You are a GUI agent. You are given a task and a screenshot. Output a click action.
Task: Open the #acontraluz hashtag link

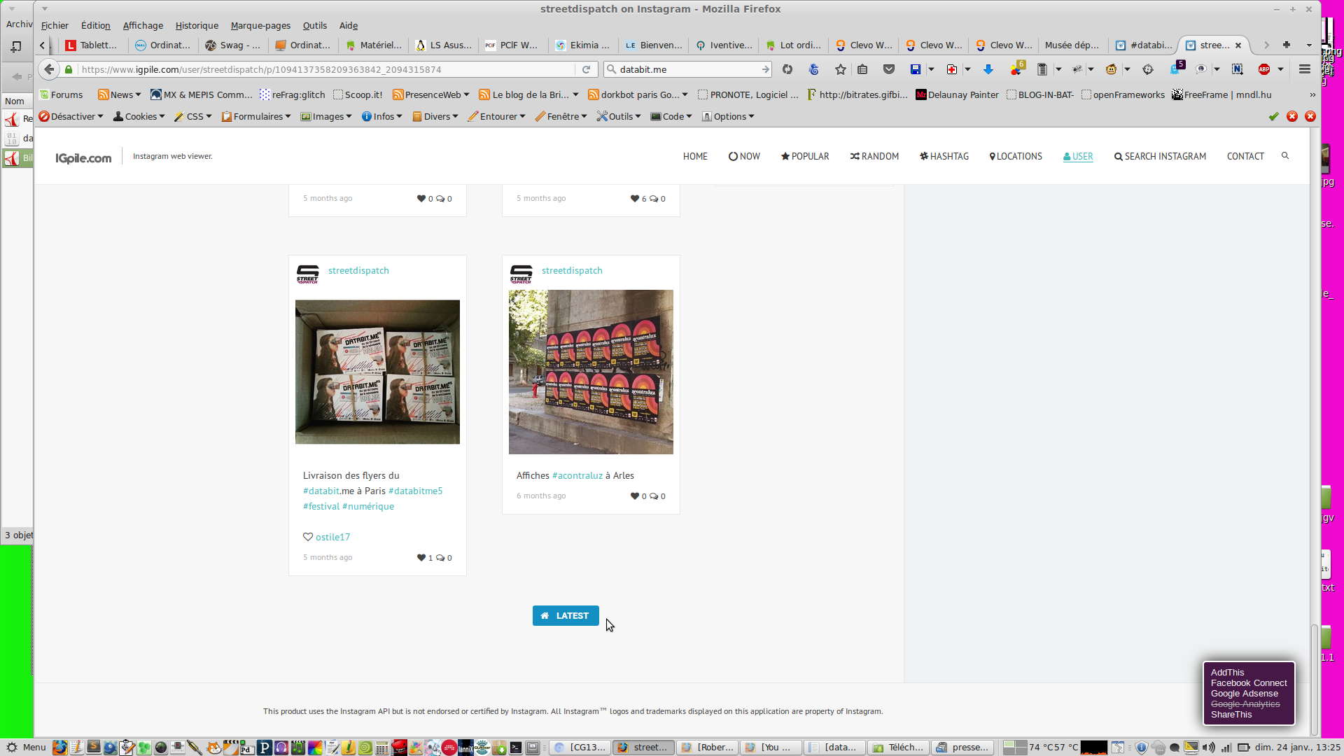pyautogui.click(x=577, y=475)
